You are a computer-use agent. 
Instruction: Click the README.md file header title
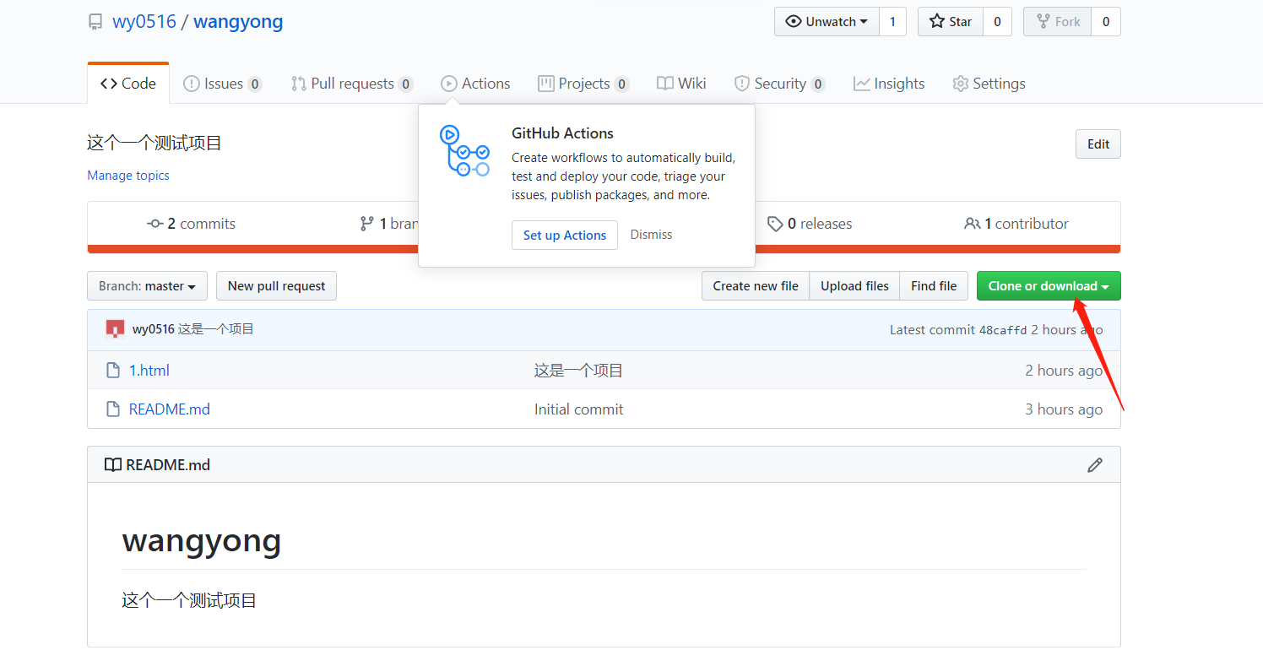click(x=168, y=465)
